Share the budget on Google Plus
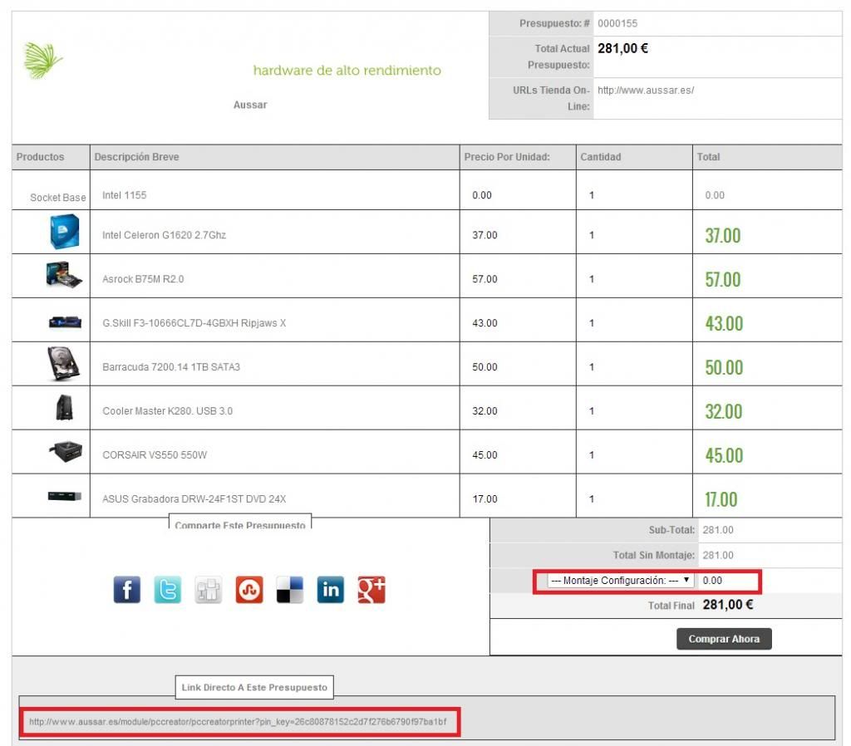 371,589
